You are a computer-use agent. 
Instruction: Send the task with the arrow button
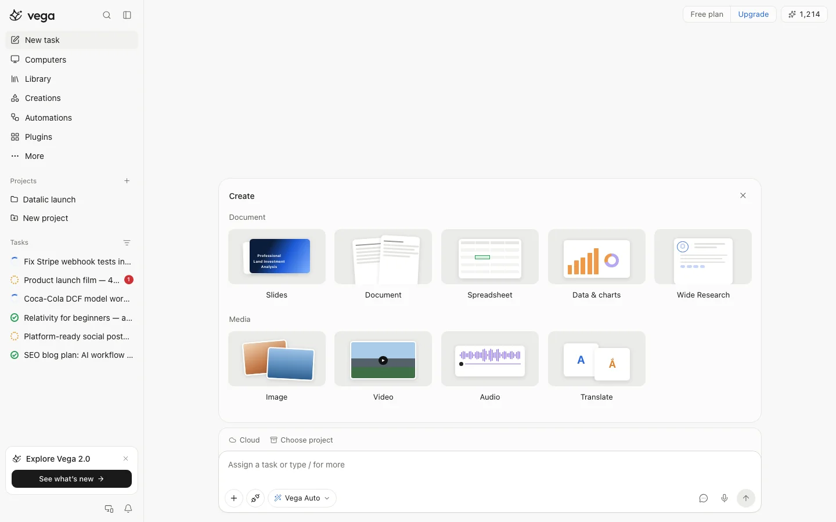(746, 498)
